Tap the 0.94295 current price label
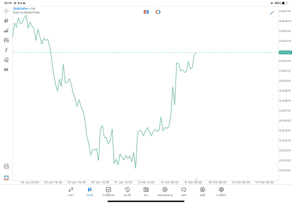Image resolution: width=292 pixels, height=204 pixels. [x=285, y=52]
